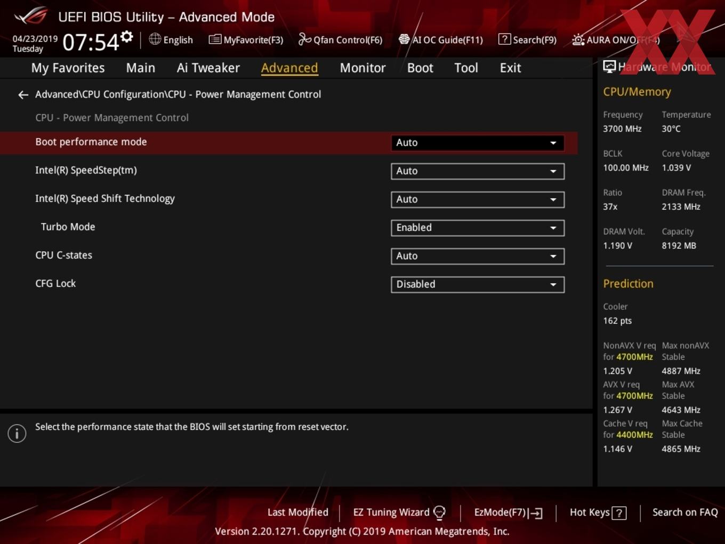Click 1.039 V core voltage value
Image resolution: width=725 pixels, height=544 pixels.
(x=676, y=167)
